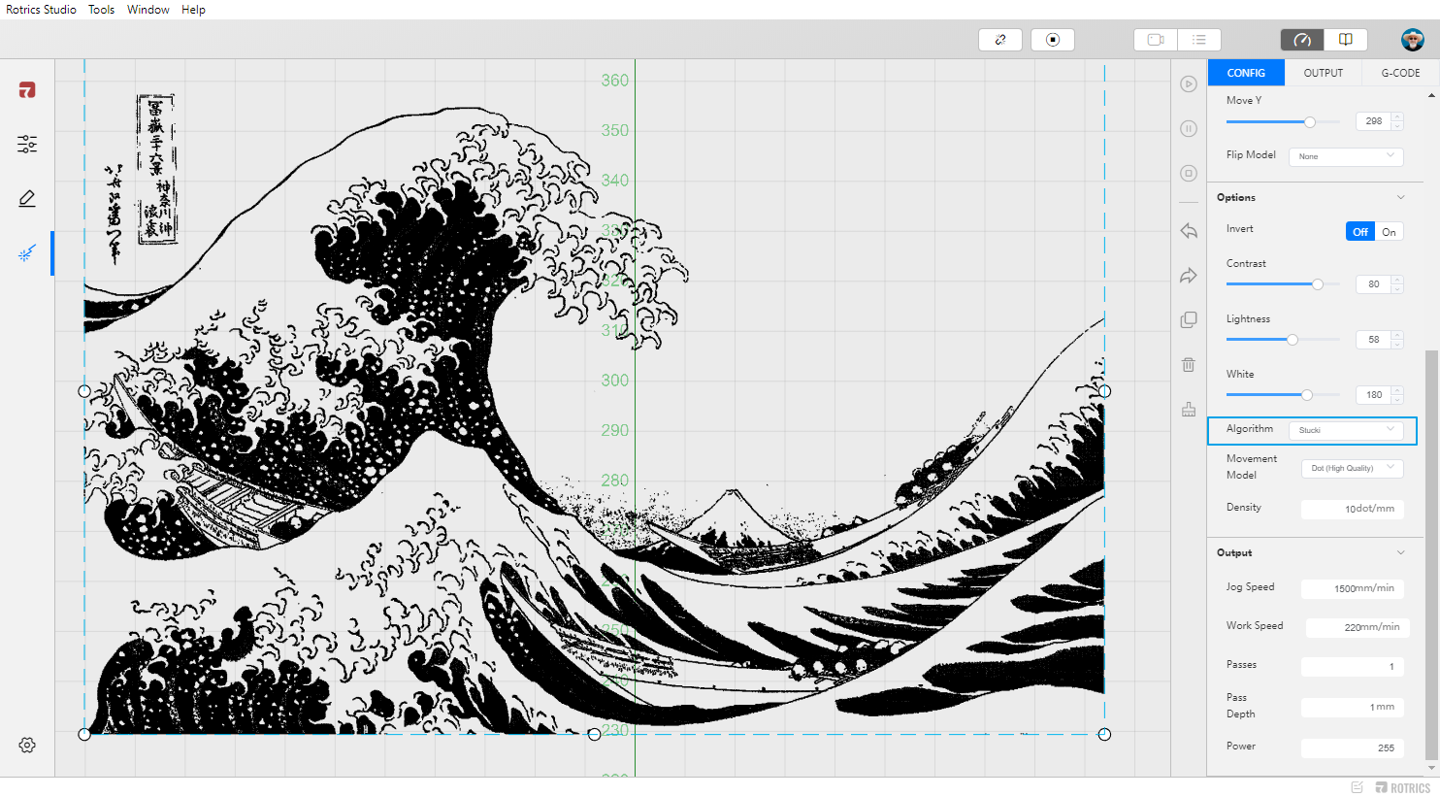Decrease the Contrast value stepper
The image size is (1440, 797).
[x=1397, y=288]
